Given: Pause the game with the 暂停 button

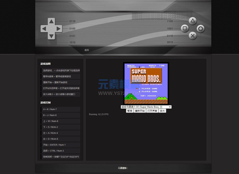Looking at the screenshot, I should (130, 111).
